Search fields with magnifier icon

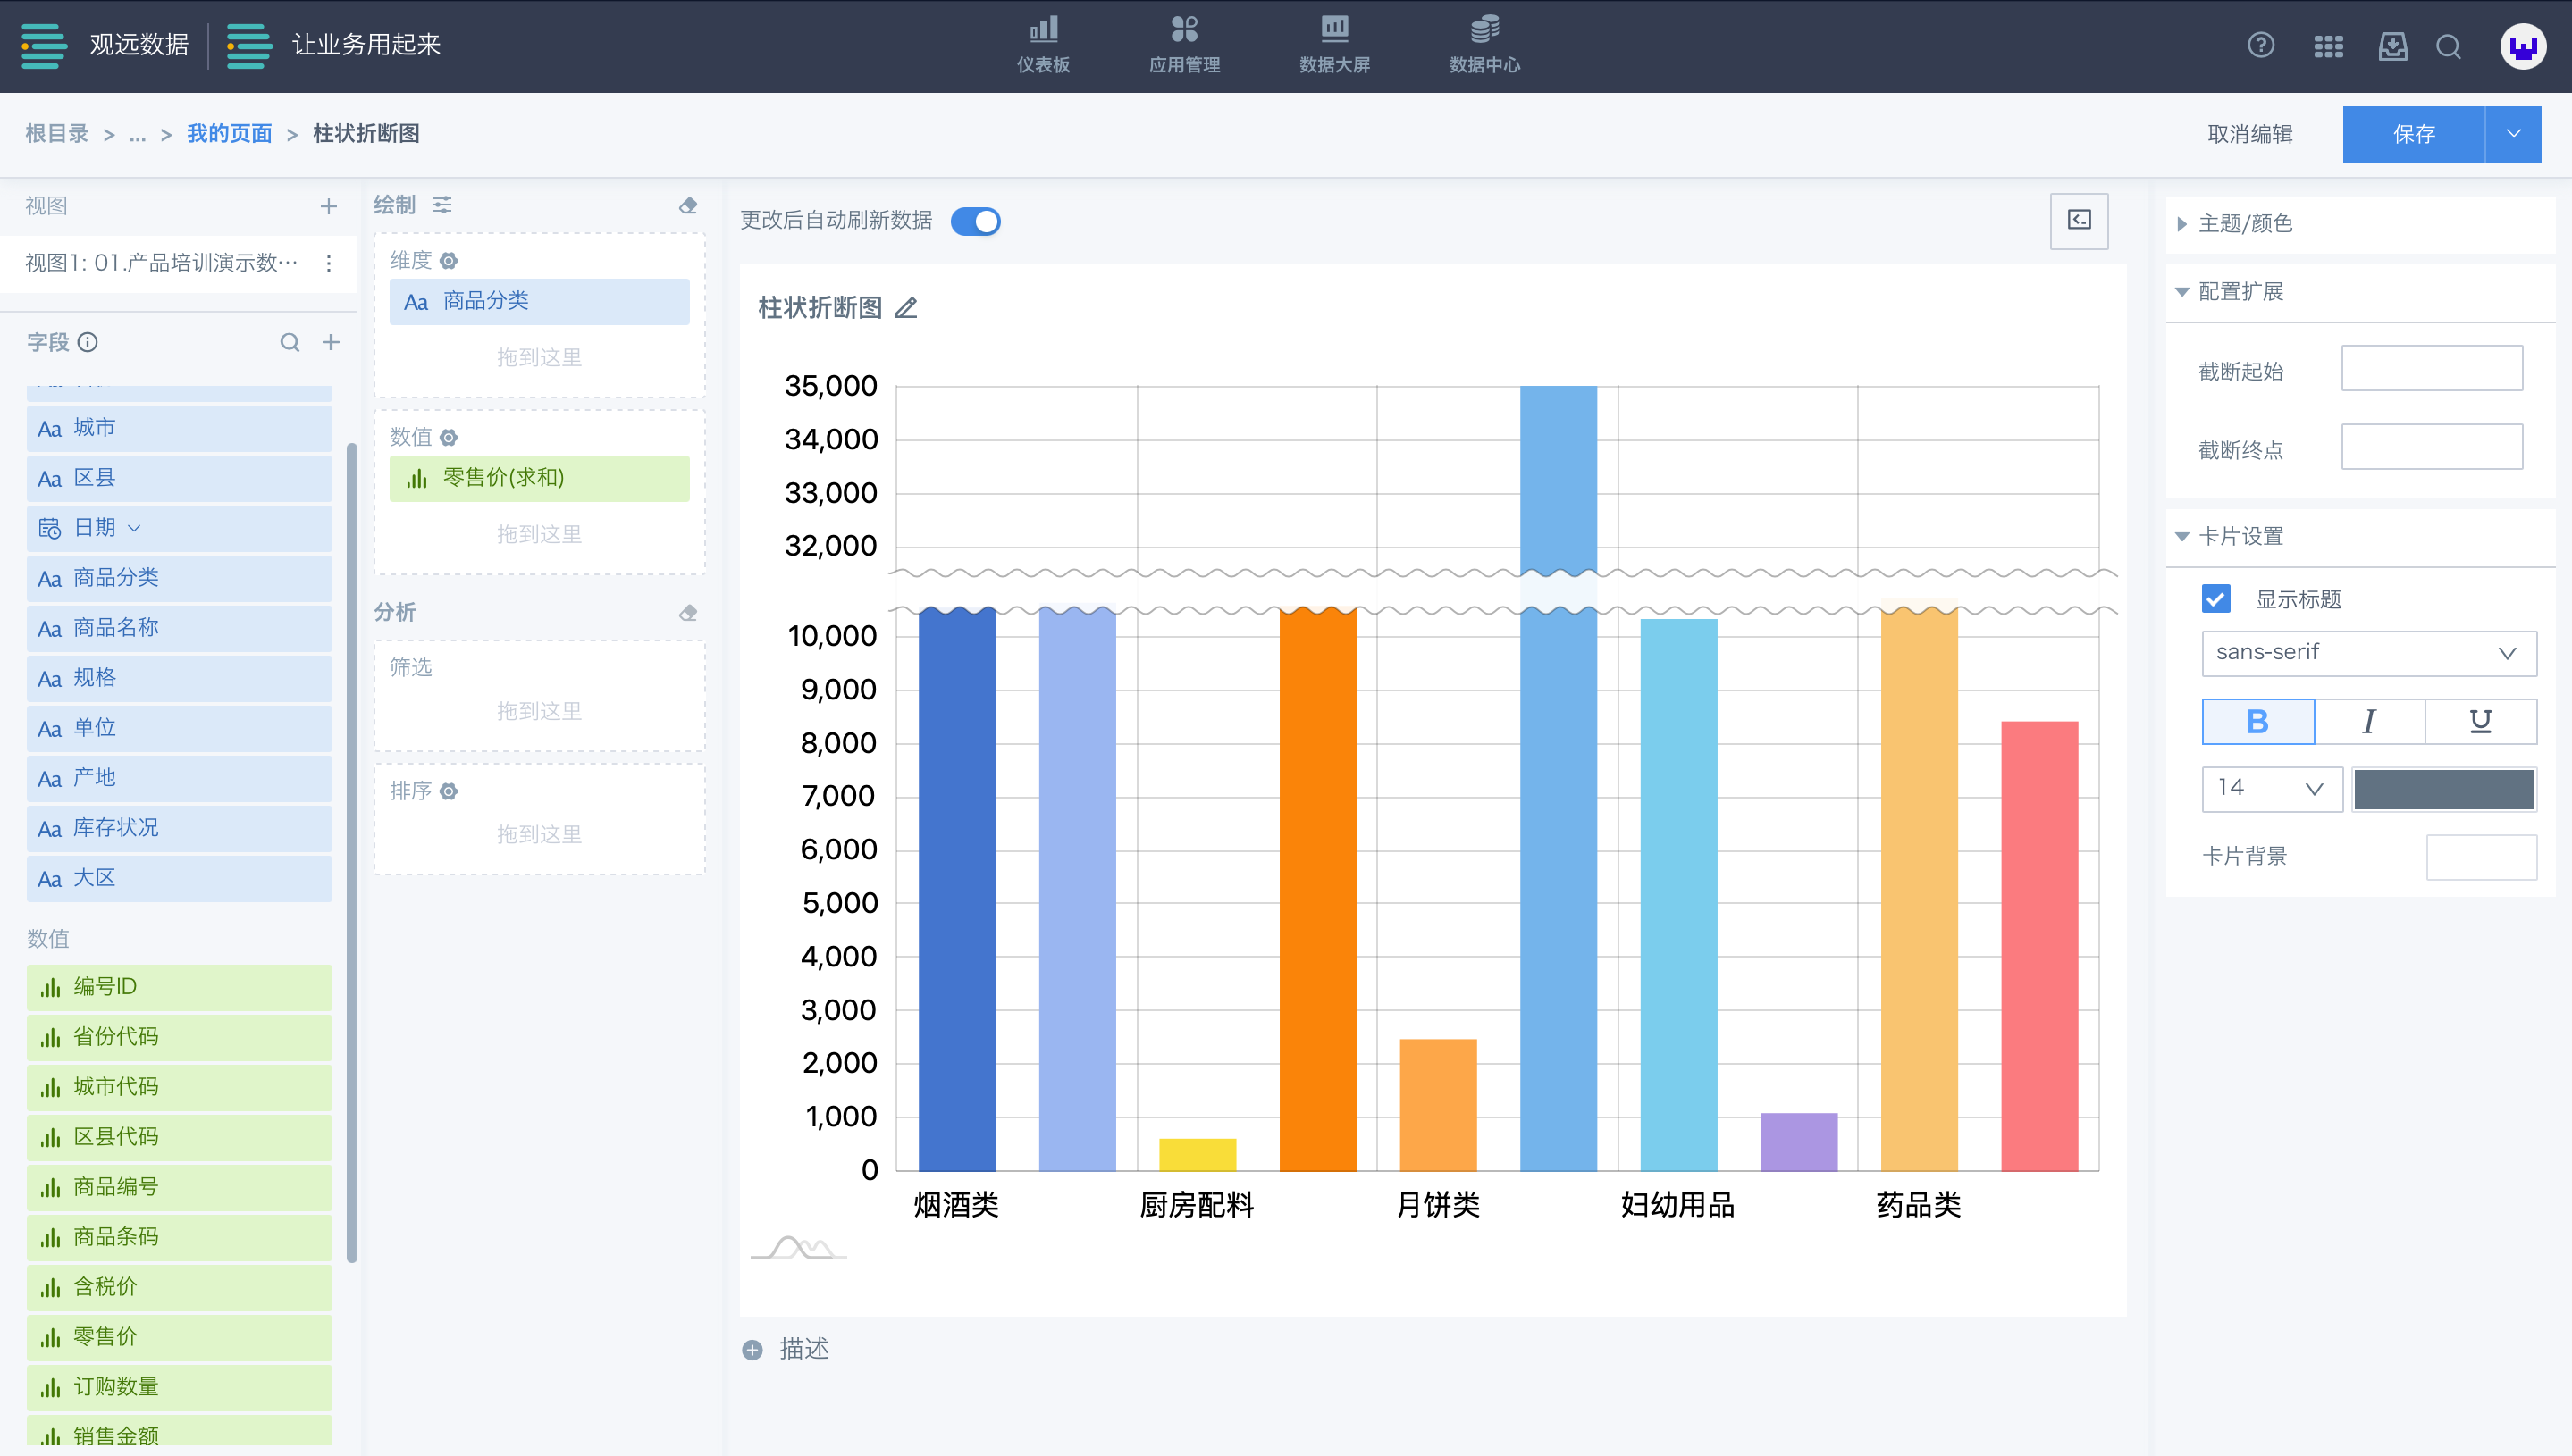point(290,342)
